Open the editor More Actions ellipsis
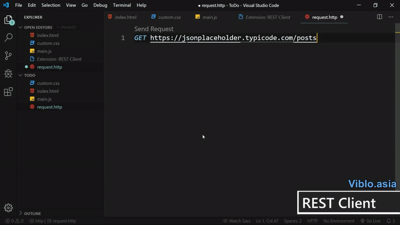 [391, 17]
